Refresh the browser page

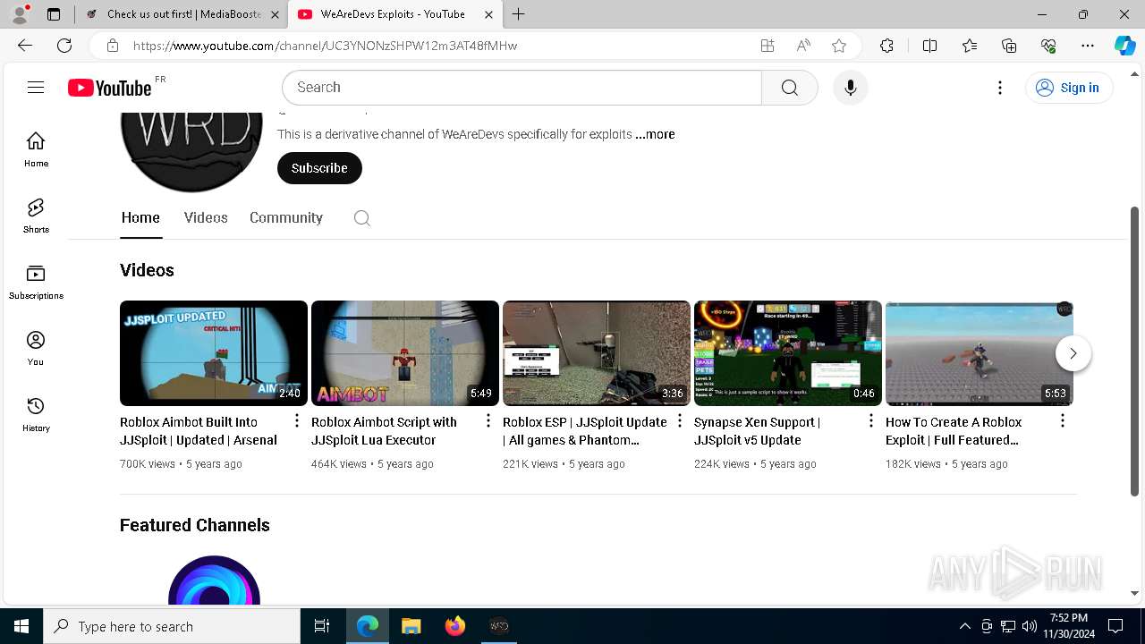64,46
